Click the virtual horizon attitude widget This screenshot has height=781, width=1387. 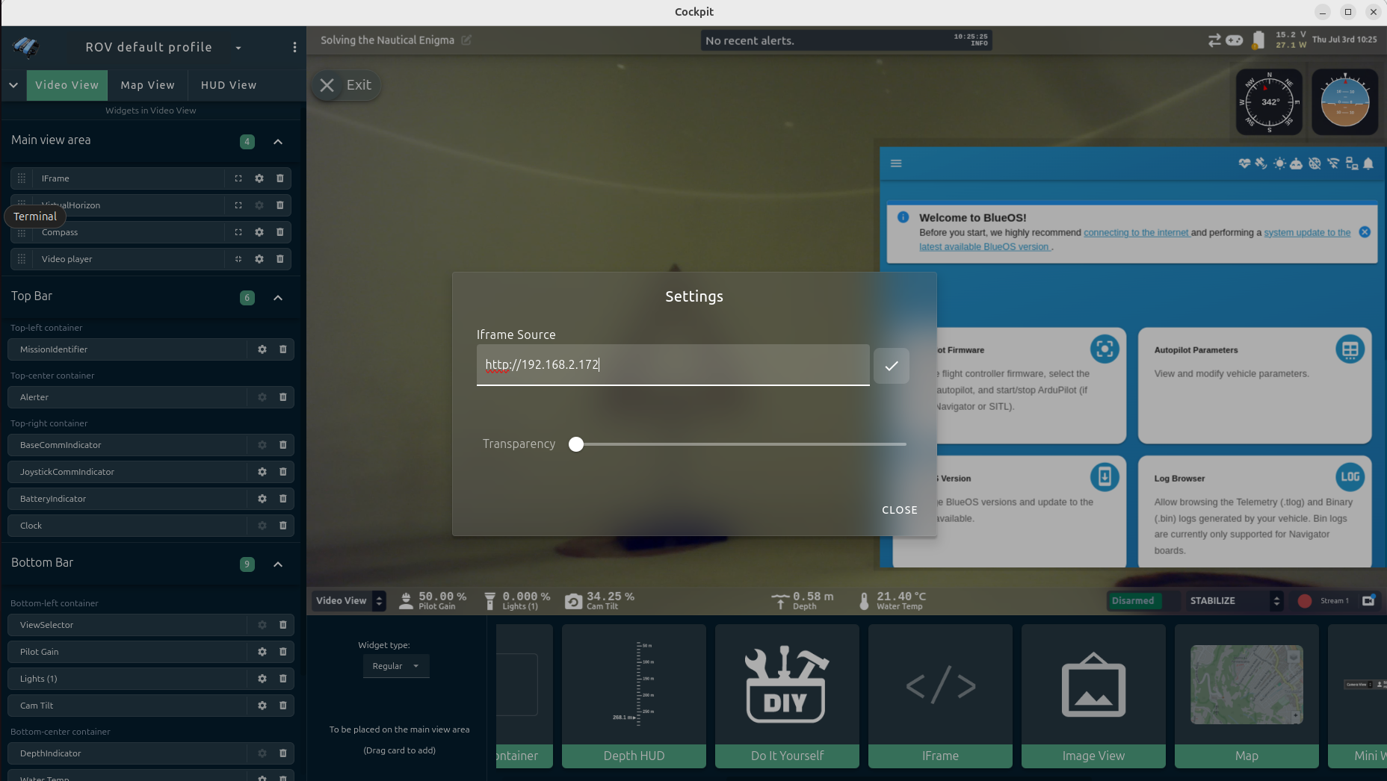click(1345, 102)
